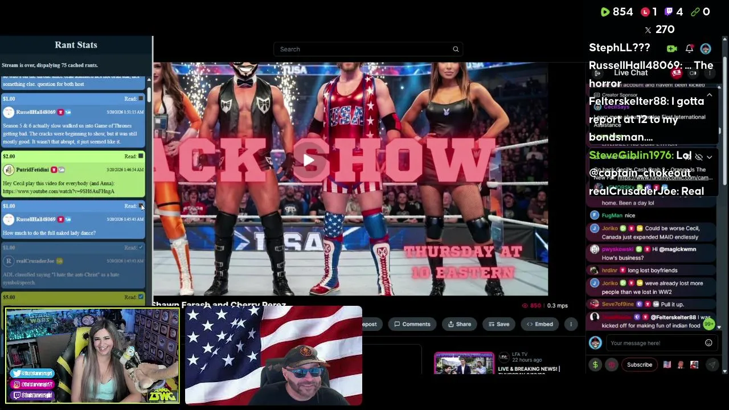Click the RussellHall48069 username on the Season 5 & 6 rant
Screen dimensions: 729x410
(36, 112)
